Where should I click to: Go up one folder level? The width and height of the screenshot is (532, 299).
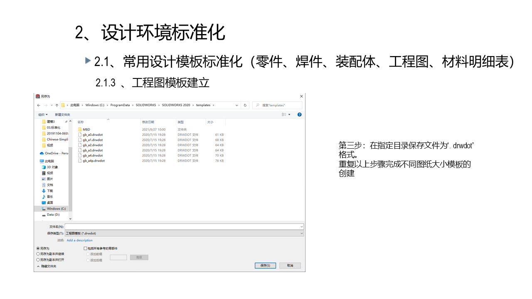point(57,105)
